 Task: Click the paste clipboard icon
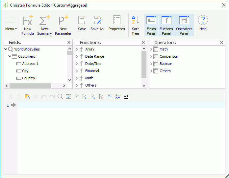point(27,96)
